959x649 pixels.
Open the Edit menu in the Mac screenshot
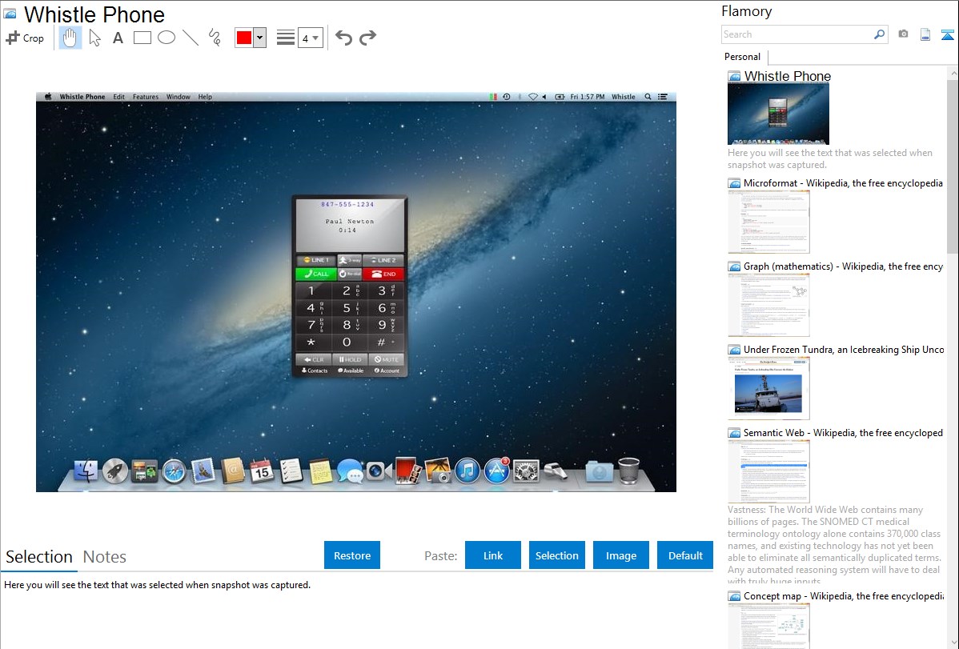(x=118, y=97)
